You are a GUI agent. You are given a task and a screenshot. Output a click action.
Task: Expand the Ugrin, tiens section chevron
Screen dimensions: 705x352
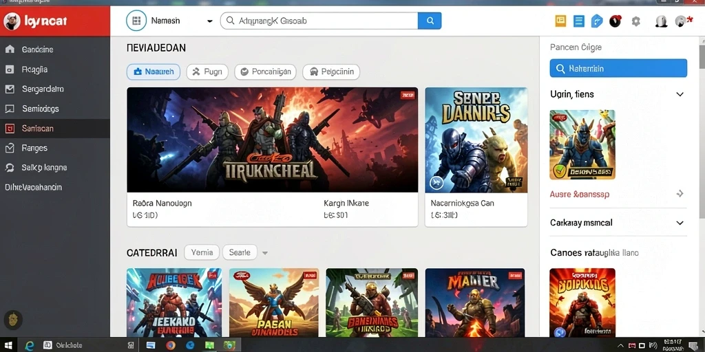[x=680, y=94]
